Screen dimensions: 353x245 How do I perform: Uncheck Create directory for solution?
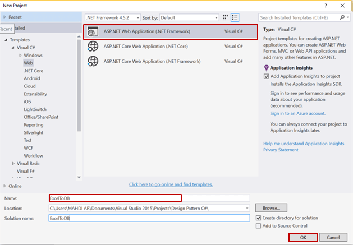(x=259, y=218)
